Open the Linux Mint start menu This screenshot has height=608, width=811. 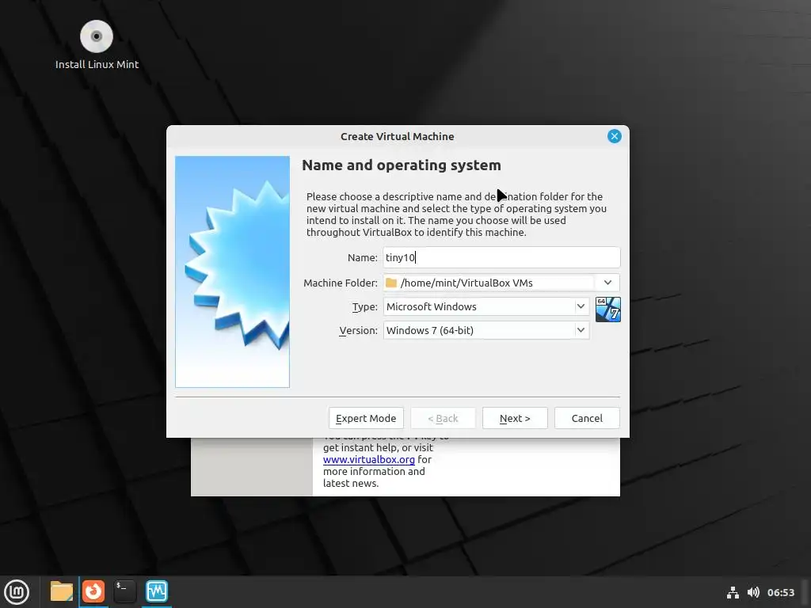pyautogui.click(x=17, y=592)
